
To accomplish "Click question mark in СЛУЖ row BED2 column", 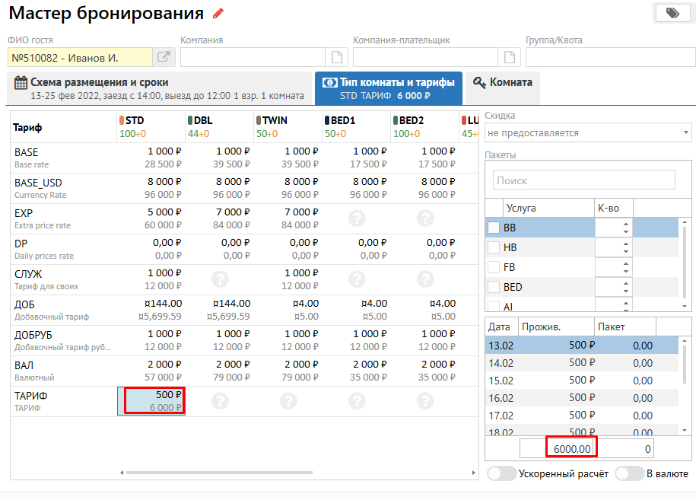I will click(425, 279).
